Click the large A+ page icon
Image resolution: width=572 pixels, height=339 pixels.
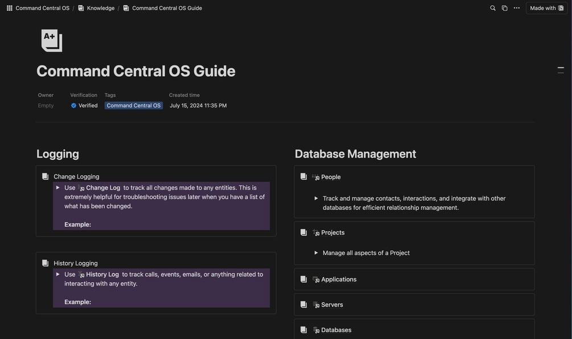pos(51,41)
